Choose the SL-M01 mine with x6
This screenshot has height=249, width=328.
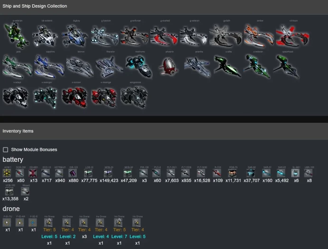tap(295, 173)
